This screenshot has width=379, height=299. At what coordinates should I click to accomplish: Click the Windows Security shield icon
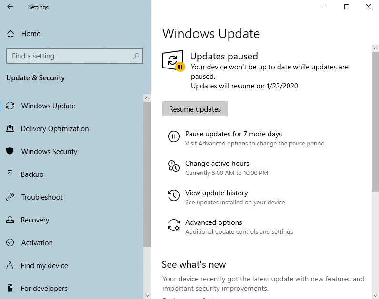[10, 151]
